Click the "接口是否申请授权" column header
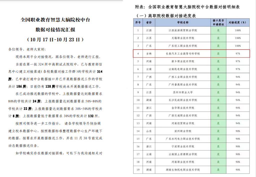This screenshot has height=177, width=256. pos(218,22)
